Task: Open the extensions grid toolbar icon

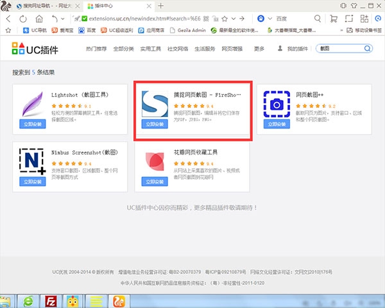Action: [x=364, y=19]
